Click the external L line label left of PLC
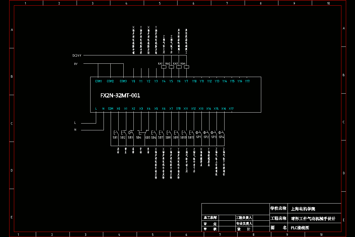The width and height of the screenshot is (355, 237). (75, 123)
